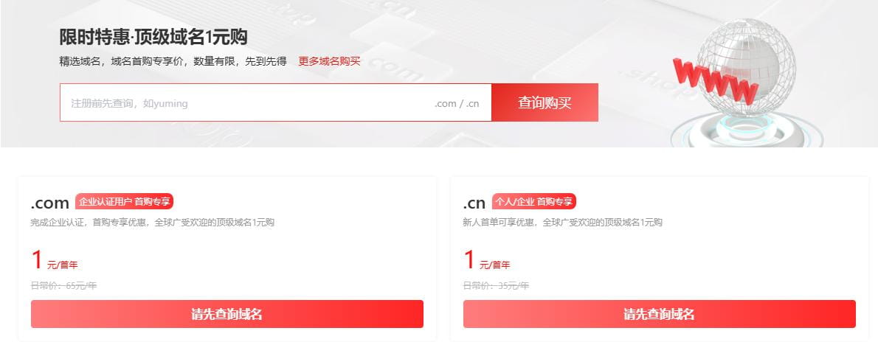Image resolution: width=878 pixels, height=342 pixels.
Task: Click 请先查询域名 button under .com
Action: [227, 314]
